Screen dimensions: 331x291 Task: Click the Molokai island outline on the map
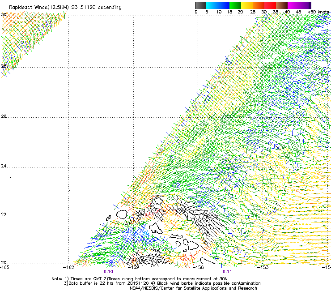coord(176,236)
